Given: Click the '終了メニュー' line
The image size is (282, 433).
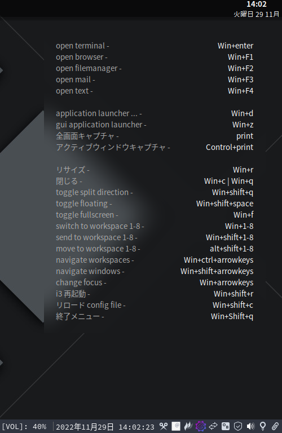Looking at the screenshot, I should point(80,316).
